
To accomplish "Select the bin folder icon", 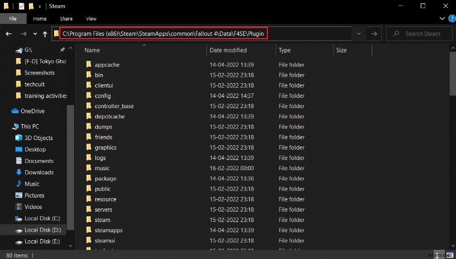I will (x=89, y=75).
